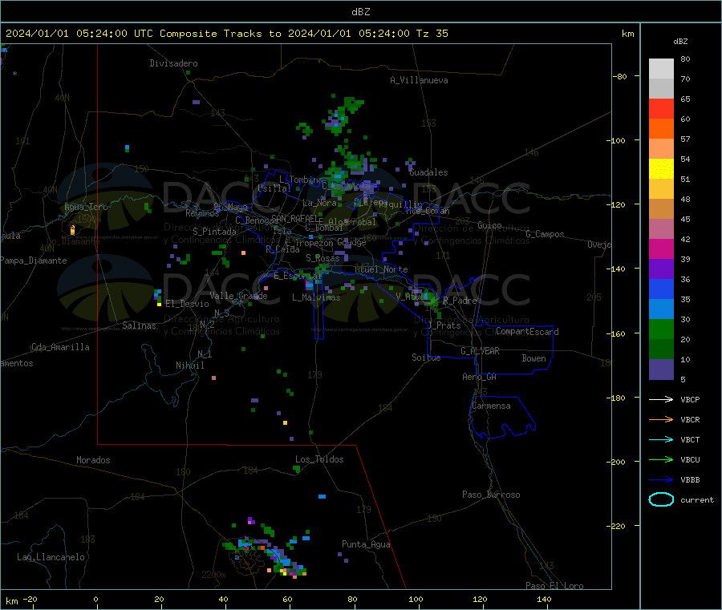
Task: Click the Paso_El_Loro map label
Action: point(554,586)
